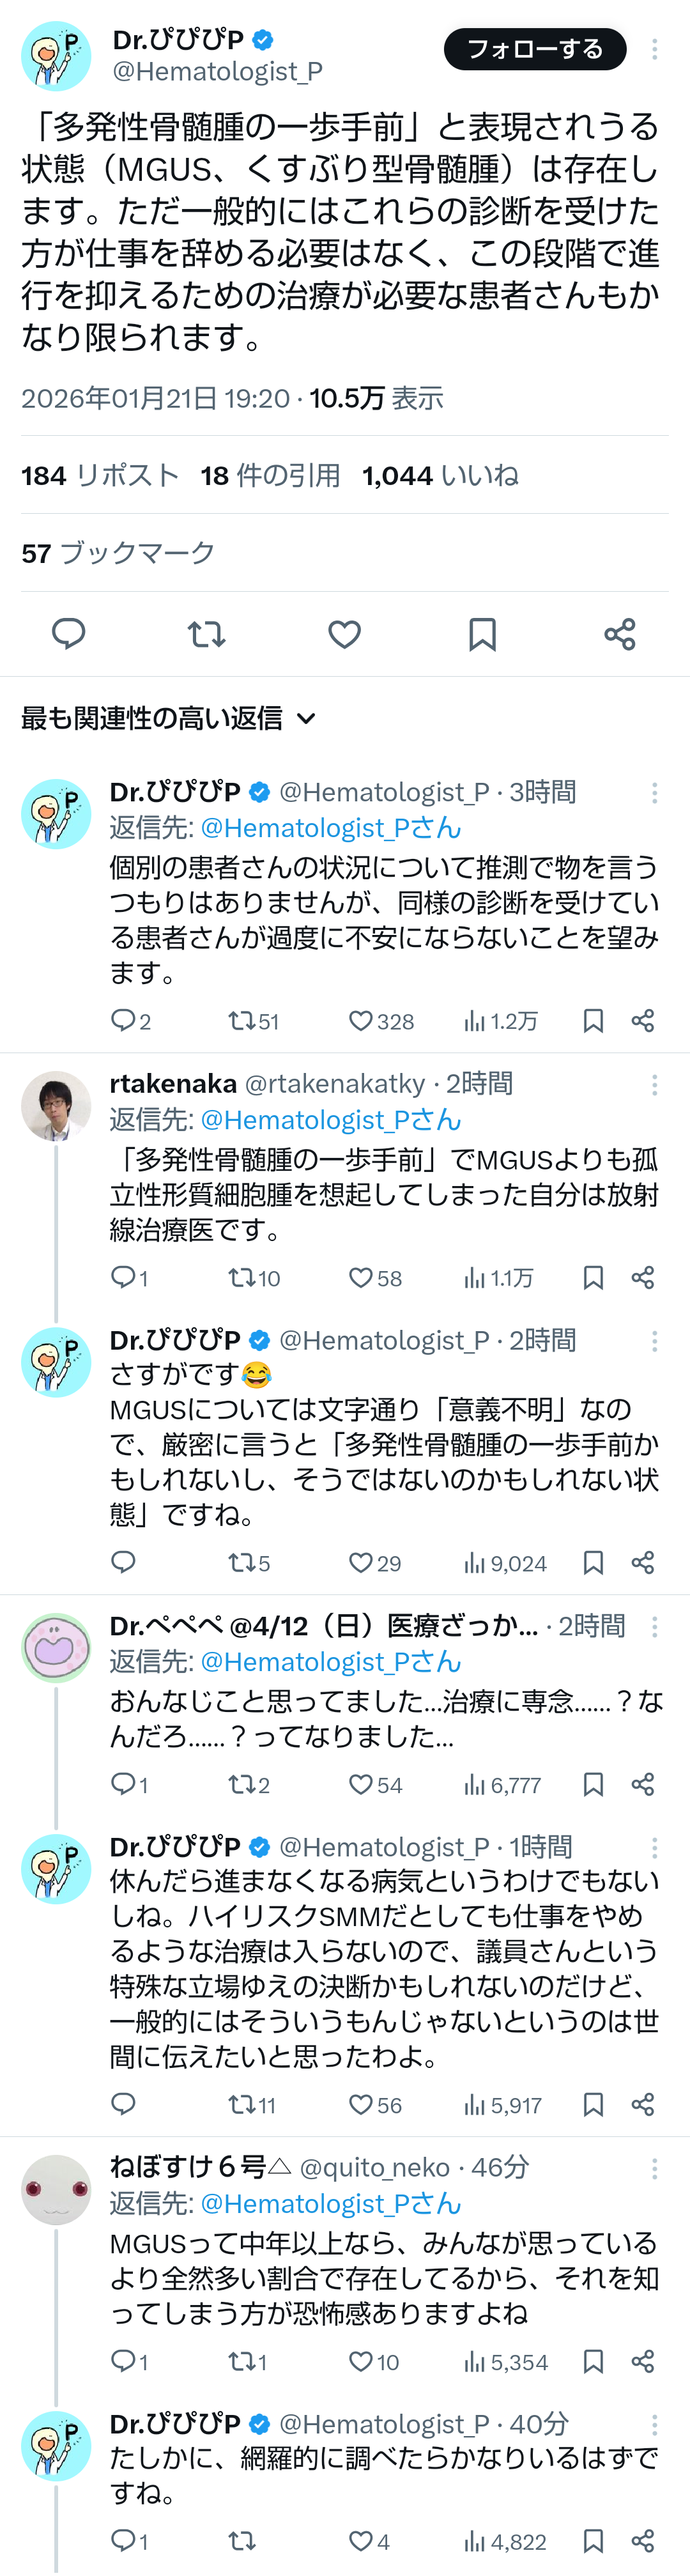Like the main post heart icon
This screenshot has height=2576, width=690.
[x=344, y=633]
